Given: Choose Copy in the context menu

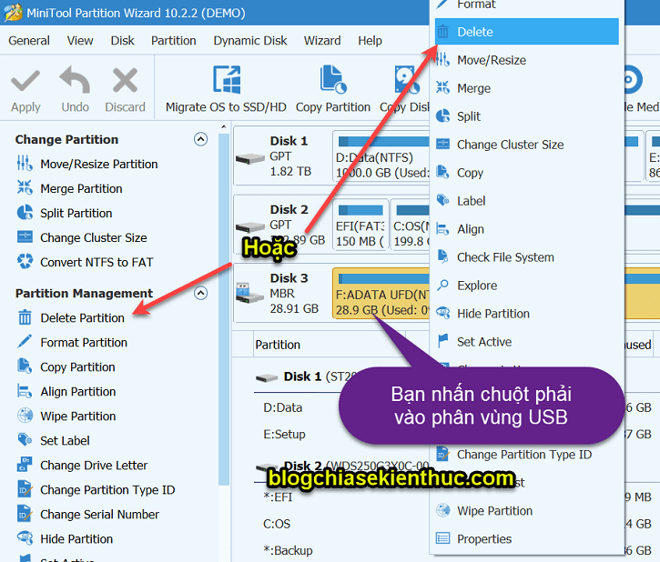Looking at the screenshot, I should (x=527, y=173).
